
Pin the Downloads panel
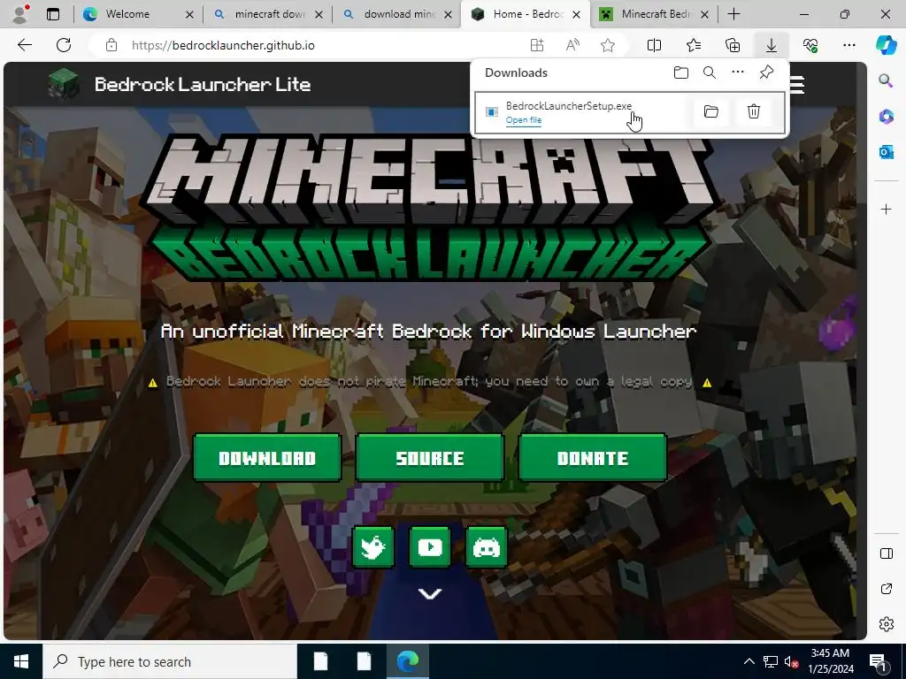[766, 72]
